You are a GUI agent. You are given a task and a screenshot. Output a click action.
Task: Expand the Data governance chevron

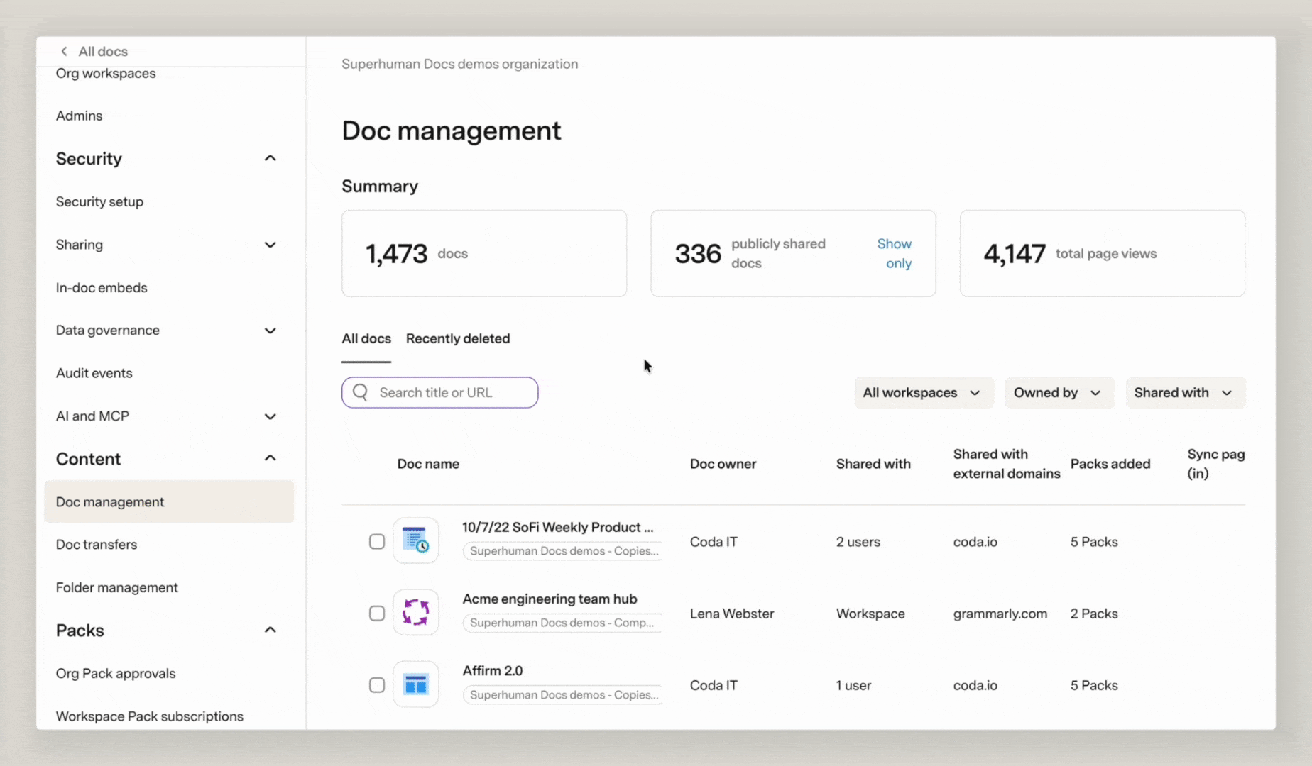coord(270,331)
